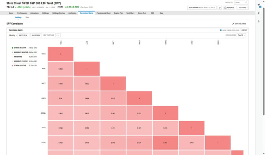Click the start date input field
Viewport: 265px width, 155px height.
click(x=23, y=35)
